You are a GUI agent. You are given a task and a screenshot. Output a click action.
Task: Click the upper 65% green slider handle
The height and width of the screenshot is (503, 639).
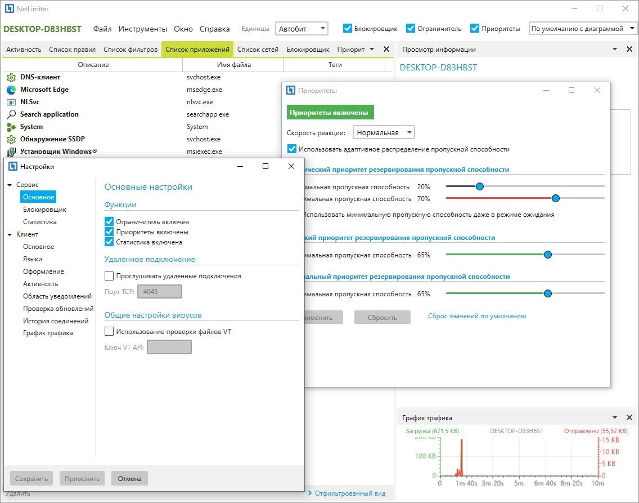pos(548,255)
